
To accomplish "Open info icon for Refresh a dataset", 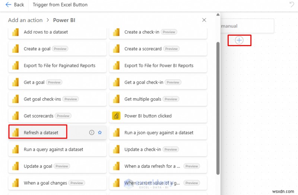I will (92, 132).
